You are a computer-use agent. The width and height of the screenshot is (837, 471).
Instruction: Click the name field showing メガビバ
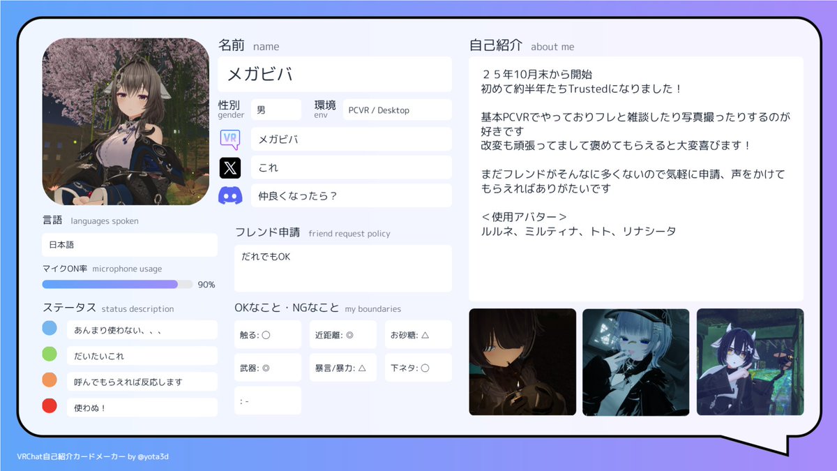pyautogui.click(x=335, y=74)
